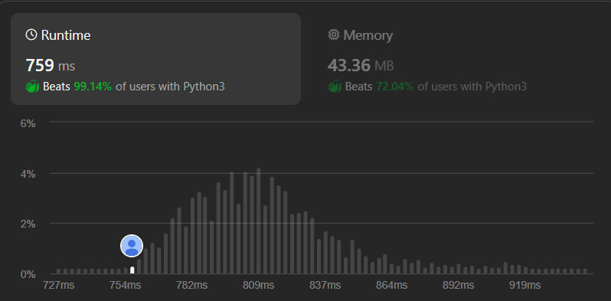The height and width of the screenshot is (301, 611).
Task: Click the 99.14% green percentage text
Action: [x=93, y=87]
